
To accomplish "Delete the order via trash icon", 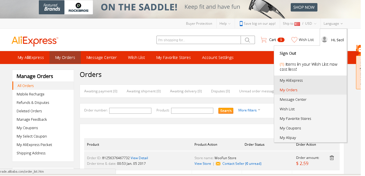I will click(332, 158).
